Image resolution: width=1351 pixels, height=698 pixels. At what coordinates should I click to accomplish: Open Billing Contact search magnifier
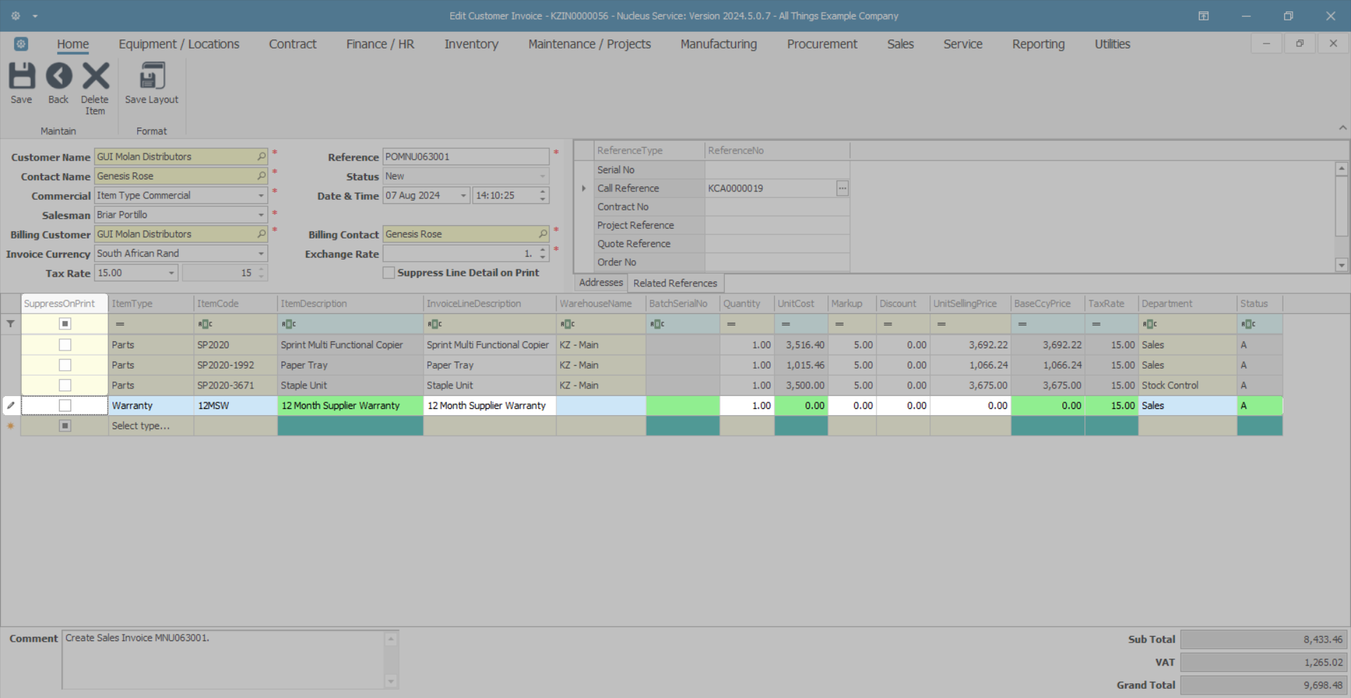543,234
